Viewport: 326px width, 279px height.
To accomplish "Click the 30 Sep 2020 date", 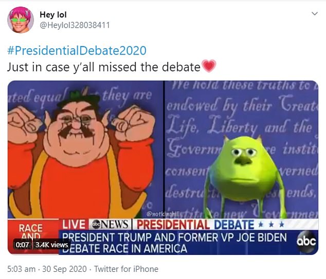I will tap(64, 269).
